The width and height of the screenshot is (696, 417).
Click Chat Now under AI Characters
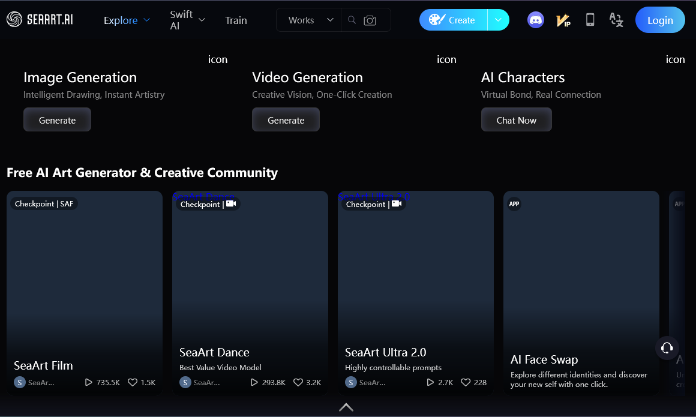coord(516,120)
